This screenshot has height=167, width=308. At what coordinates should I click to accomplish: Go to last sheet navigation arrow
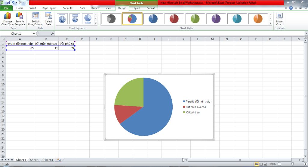coord(12,160)
